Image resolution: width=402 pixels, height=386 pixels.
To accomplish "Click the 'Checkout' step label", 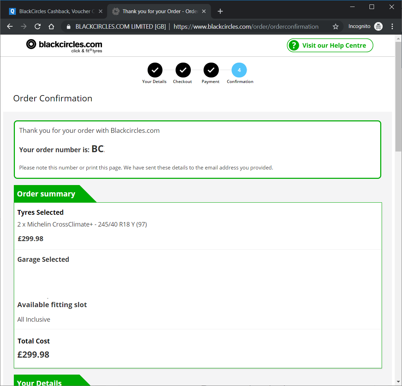I will tap(182, 82).
